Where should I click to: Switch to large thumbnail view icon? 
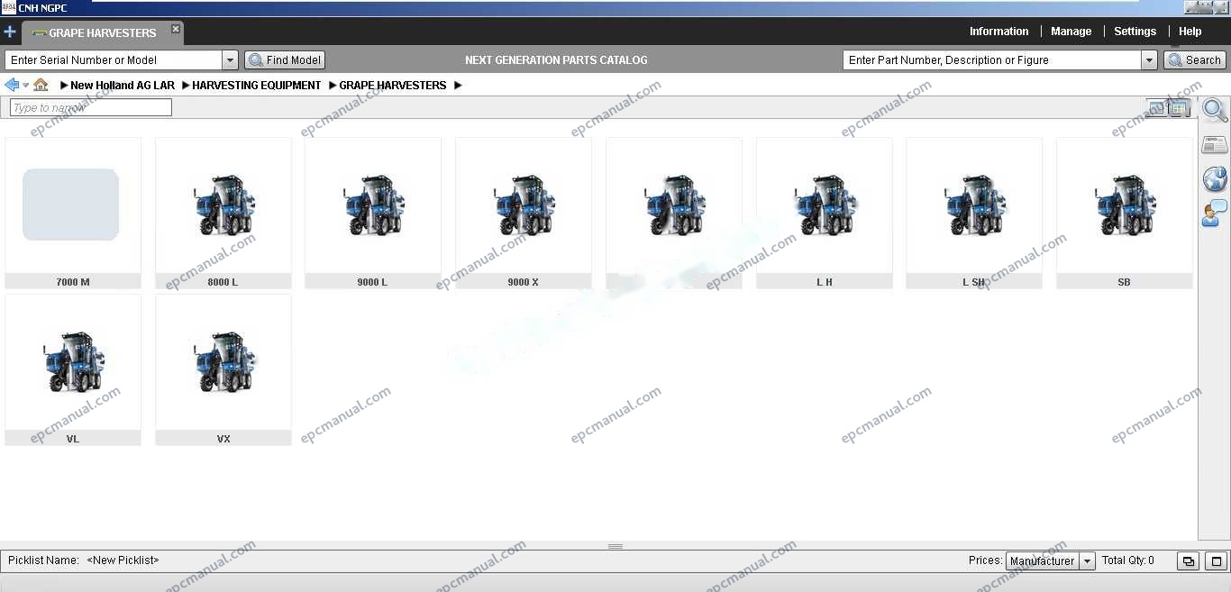click(x=1157, y=108)
